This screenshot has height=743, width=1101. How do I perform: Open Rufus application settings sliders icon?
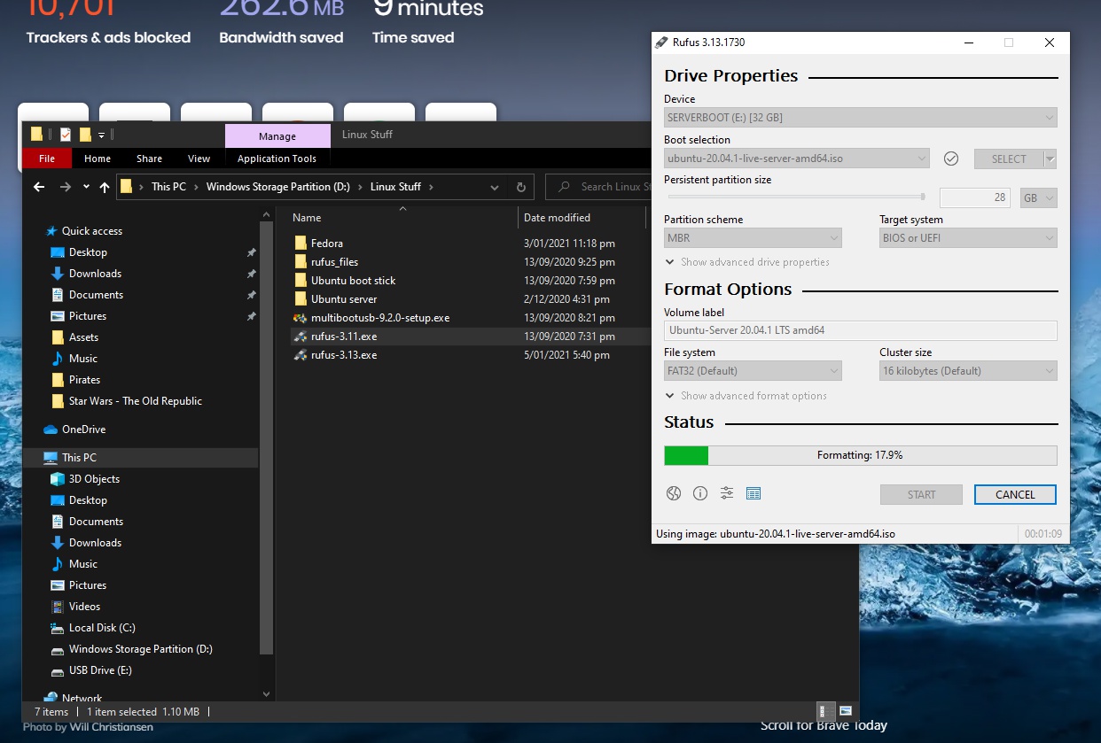tap(727, 494)
